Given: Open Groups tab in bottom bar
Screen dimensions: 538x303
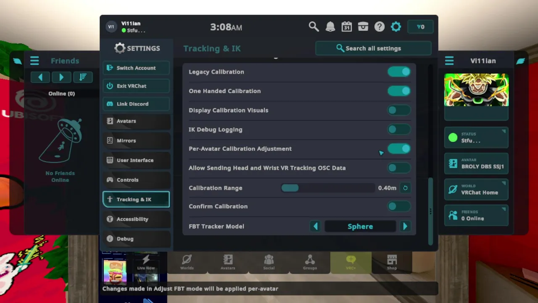Looking at the screenshot, I should pos(310,262).
